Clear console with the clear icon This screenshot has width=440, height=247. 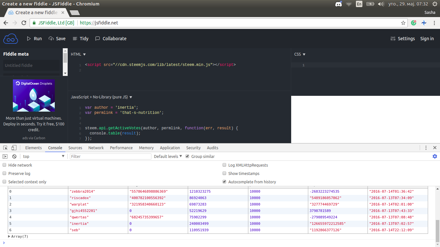pyautogui.click(x=14, y=156)
